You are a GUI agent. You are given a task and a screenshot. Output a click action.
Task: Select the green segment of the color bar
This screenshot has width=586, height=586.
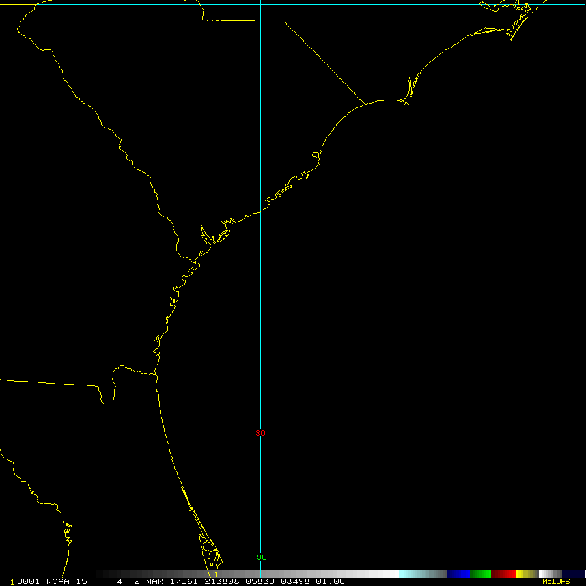[481, 574]
